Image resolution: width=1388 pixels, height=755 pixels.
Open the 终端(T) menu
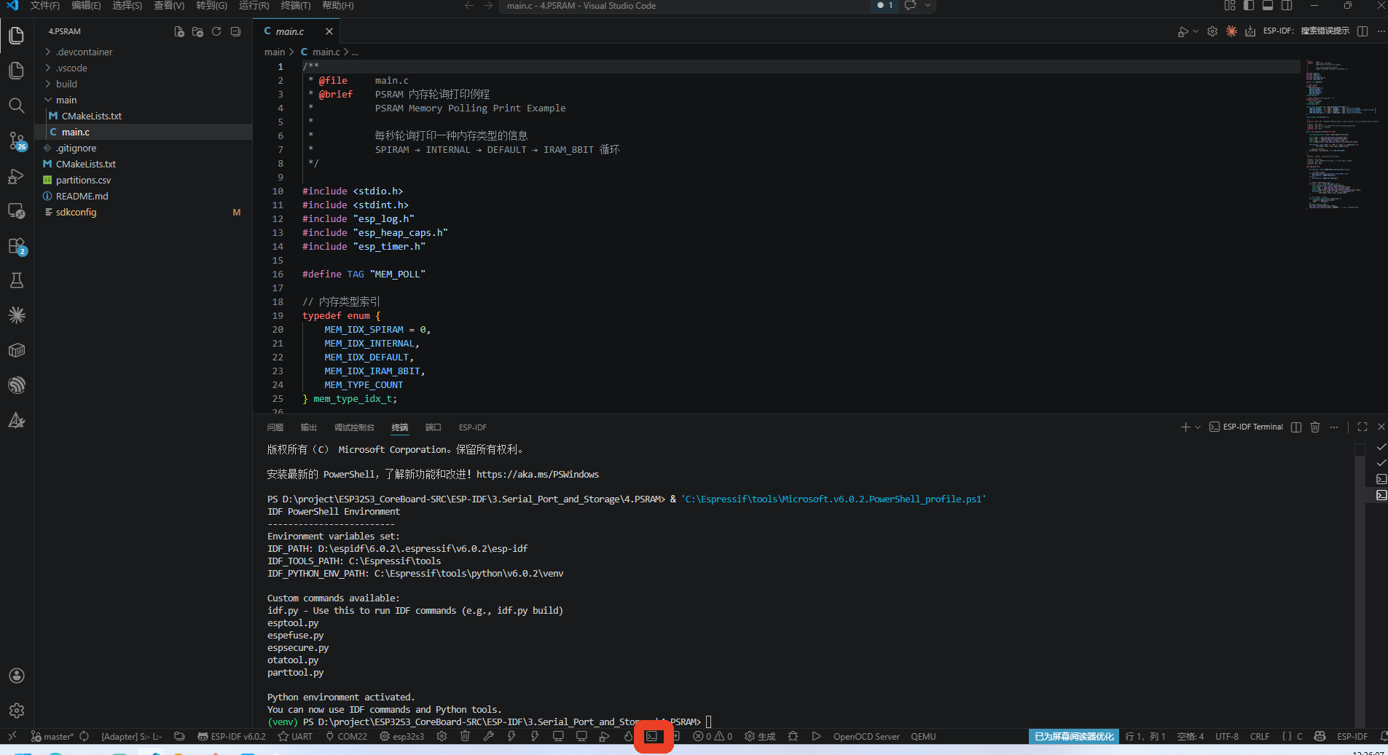coord(295,5)
